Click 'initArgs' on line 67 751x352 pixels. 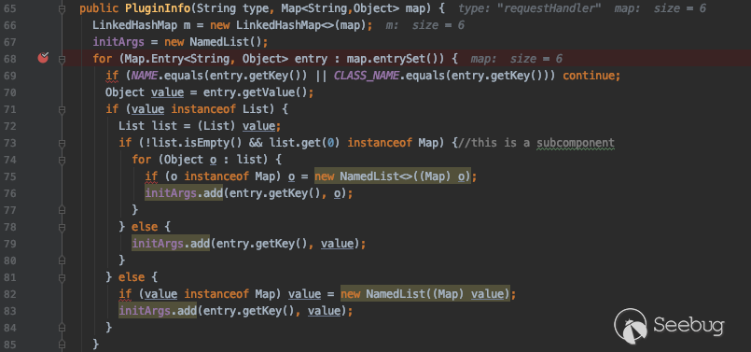118,42
